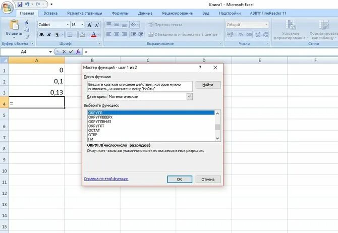Save the workbook from quick access toolbar
Viewport: 338px width, 233px height.
(20, 4)
